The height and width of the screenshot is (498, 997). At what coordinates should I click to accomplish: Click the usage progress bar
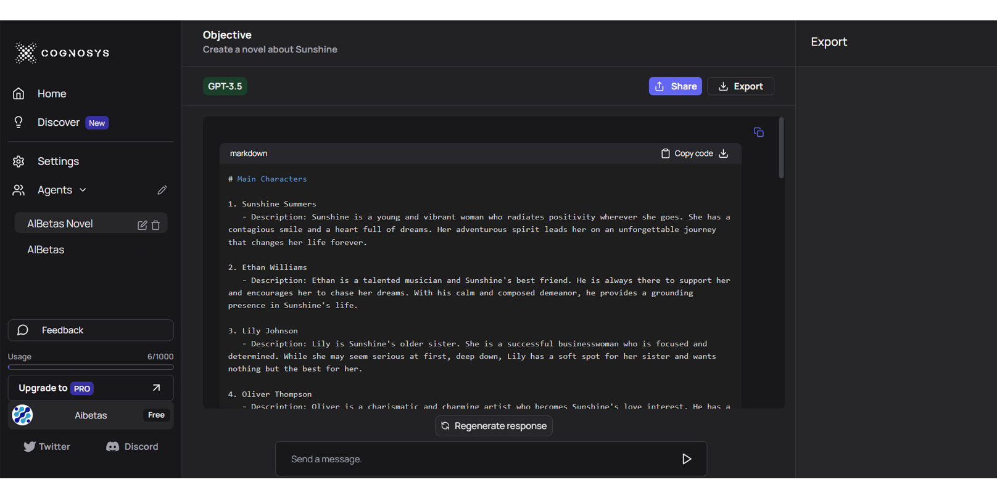click(91, 367)
